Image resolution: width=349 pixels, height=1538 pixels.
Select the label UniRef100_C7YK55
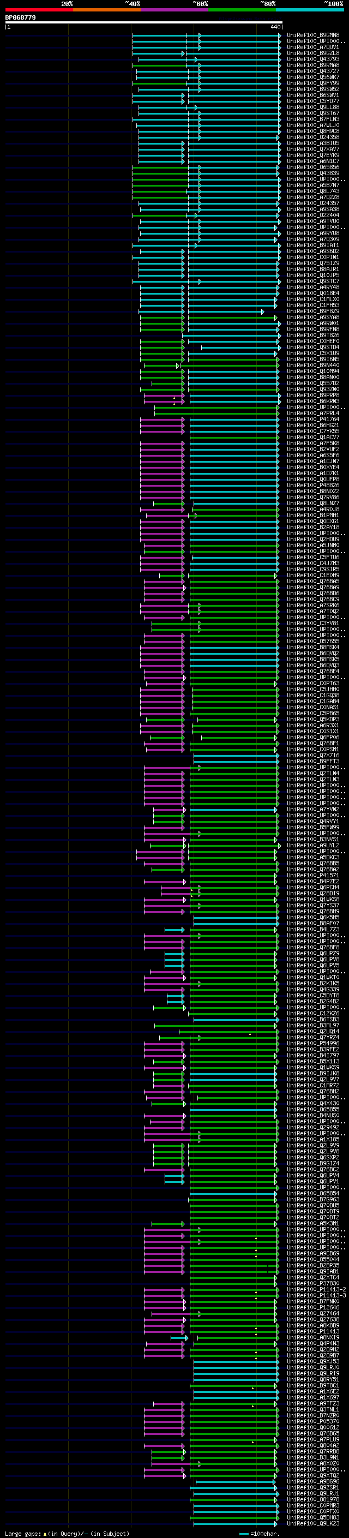pos(313,431)
